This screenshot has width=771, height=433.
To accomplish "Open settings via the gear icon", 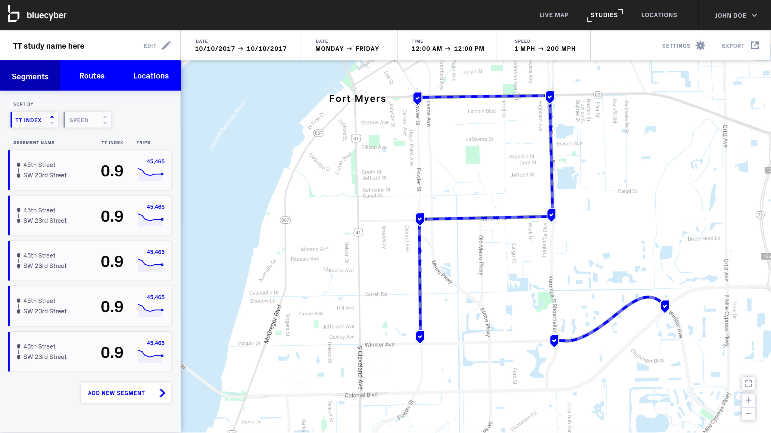I will 700,46.
